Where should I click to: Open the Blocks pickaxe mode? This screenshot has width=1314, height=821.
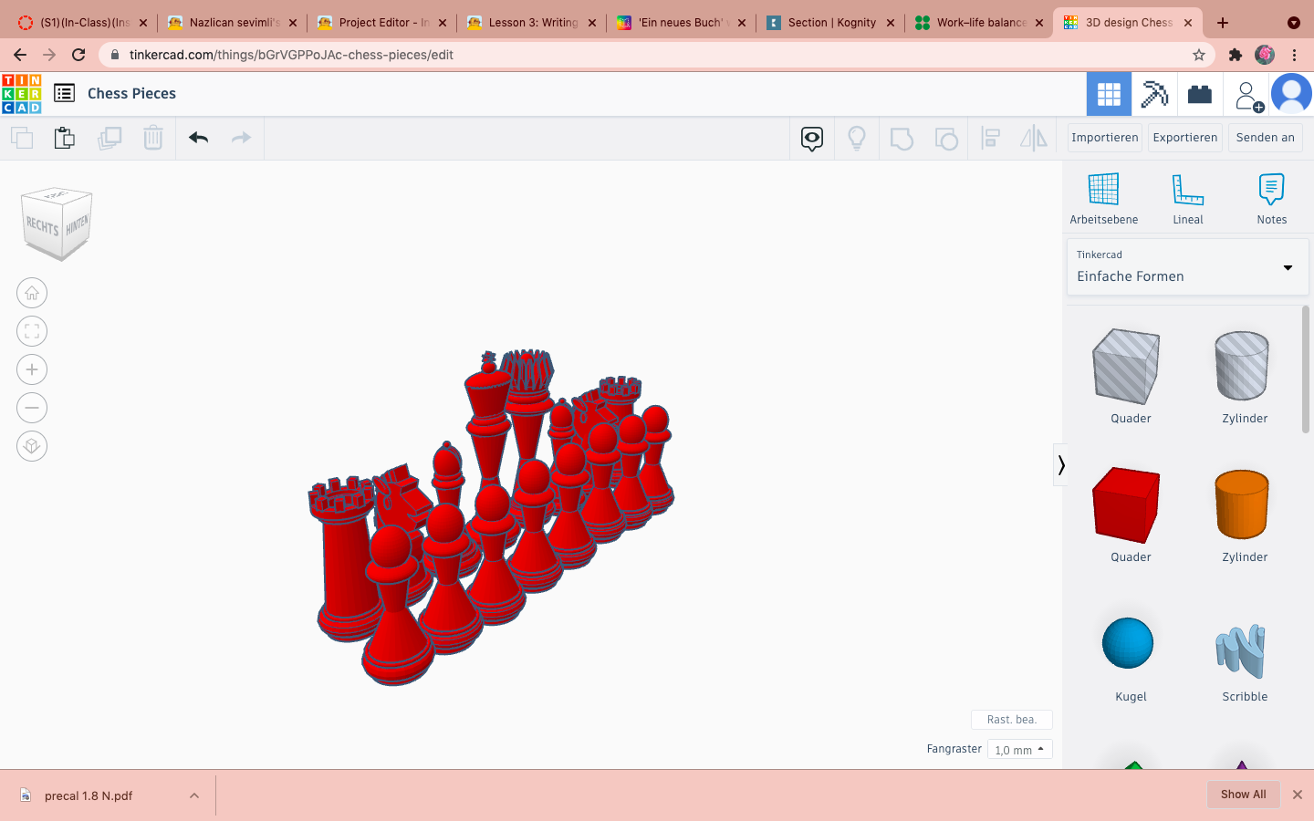1154,94
